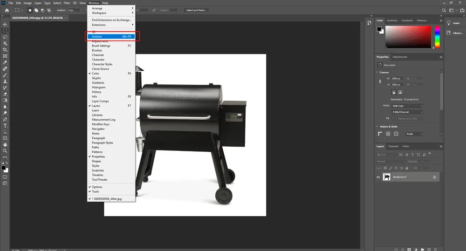Collapse the Canvas section

[377, 72]
